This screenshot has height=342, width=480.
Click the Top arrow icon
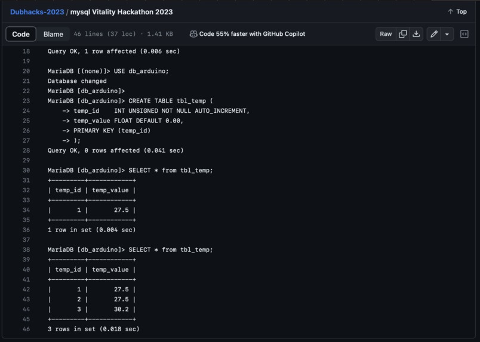click(x=450, y=11)
